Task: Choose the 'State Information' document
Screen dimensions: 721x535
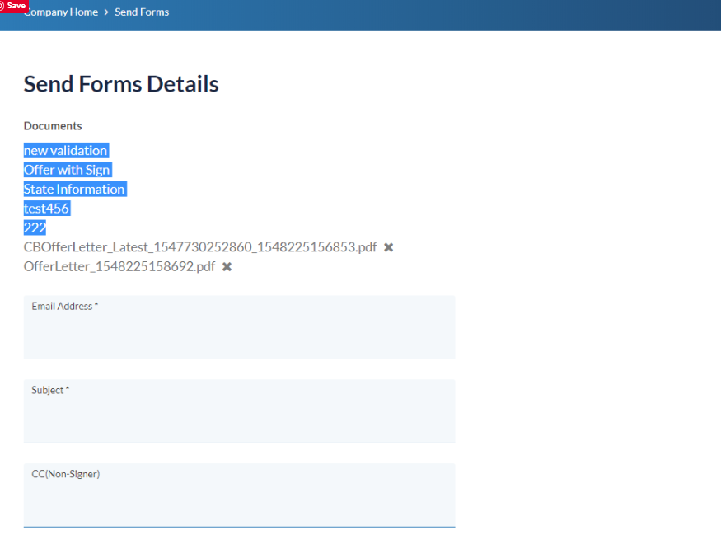Action: click(74, 190)
